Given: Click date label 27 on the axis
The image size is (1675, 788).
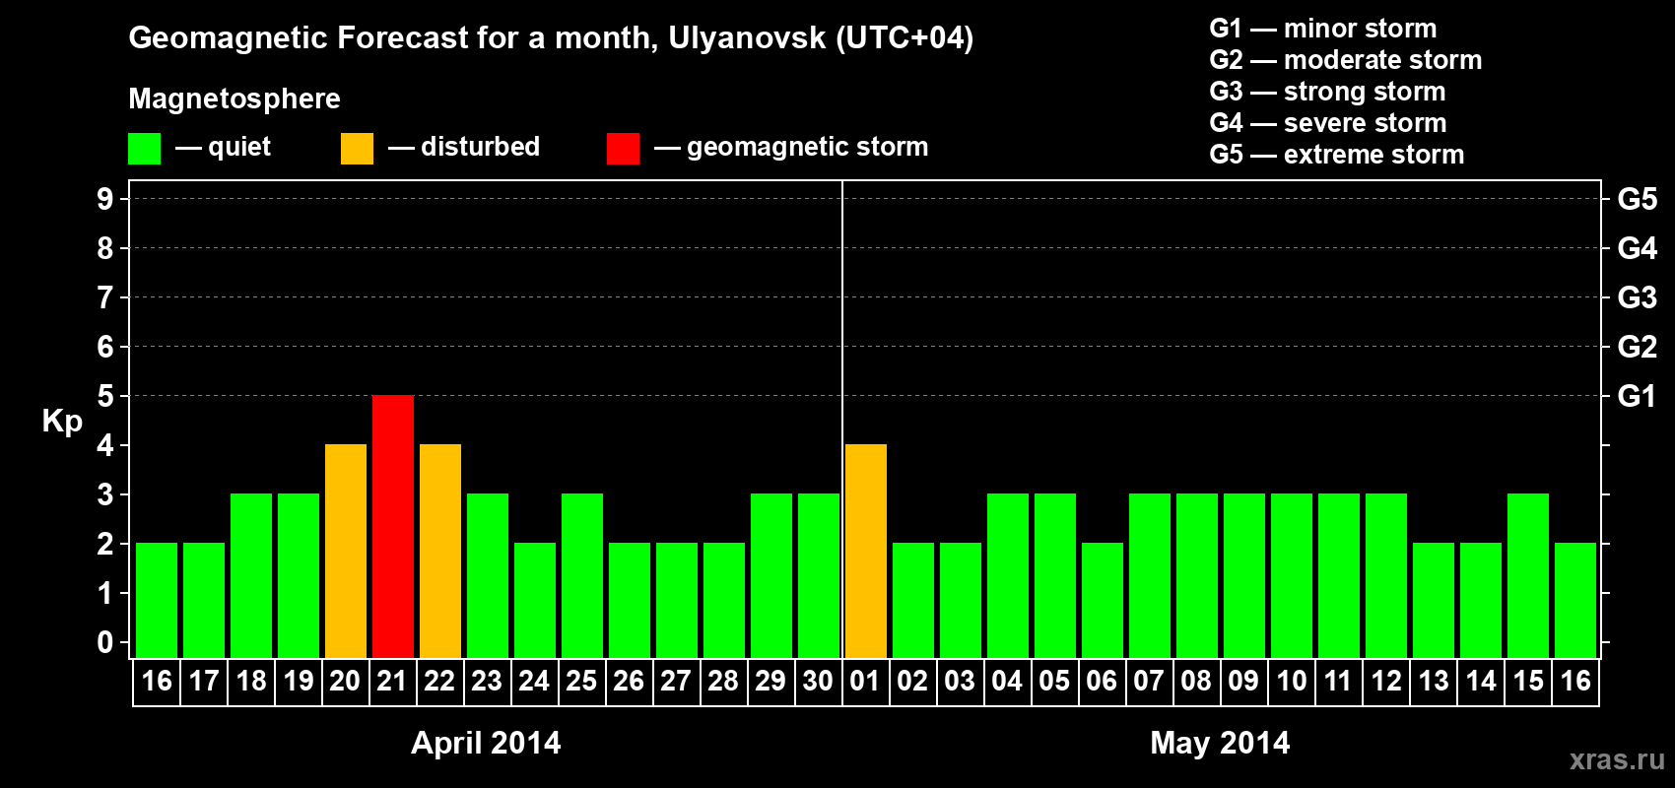Looking at the screenshot, I should [x=676, y=681].
